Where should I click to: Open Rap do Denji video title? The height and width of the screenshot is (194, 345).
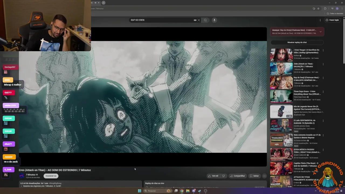coord(306,79)
